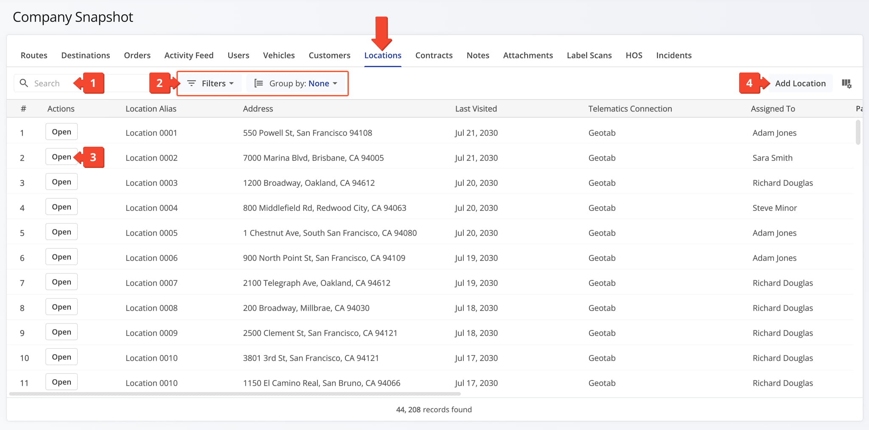Viewport: 869px width, 430px height.
Task: Open the Orders tab
Action: click(137, 55)
